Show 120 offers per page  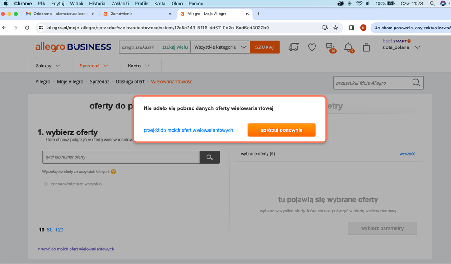59,230
